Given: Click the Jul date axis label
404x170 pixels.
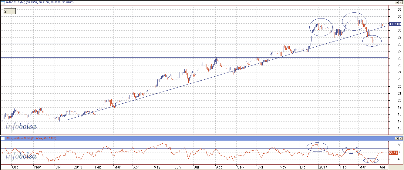Looking at the screenshot, I should pyautogui.click(x=197, y=167).
